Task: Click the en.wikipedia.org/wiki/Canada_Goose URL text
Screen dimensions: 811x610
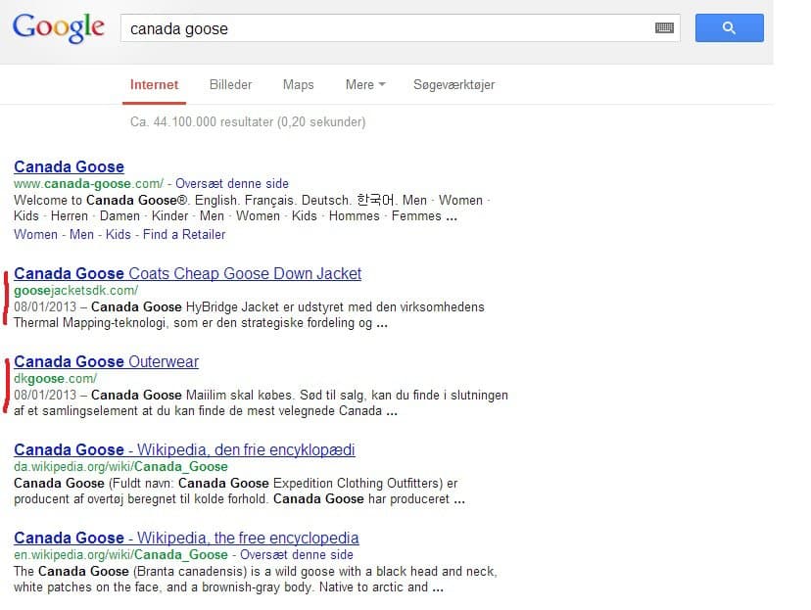Action: coord(120,555)
